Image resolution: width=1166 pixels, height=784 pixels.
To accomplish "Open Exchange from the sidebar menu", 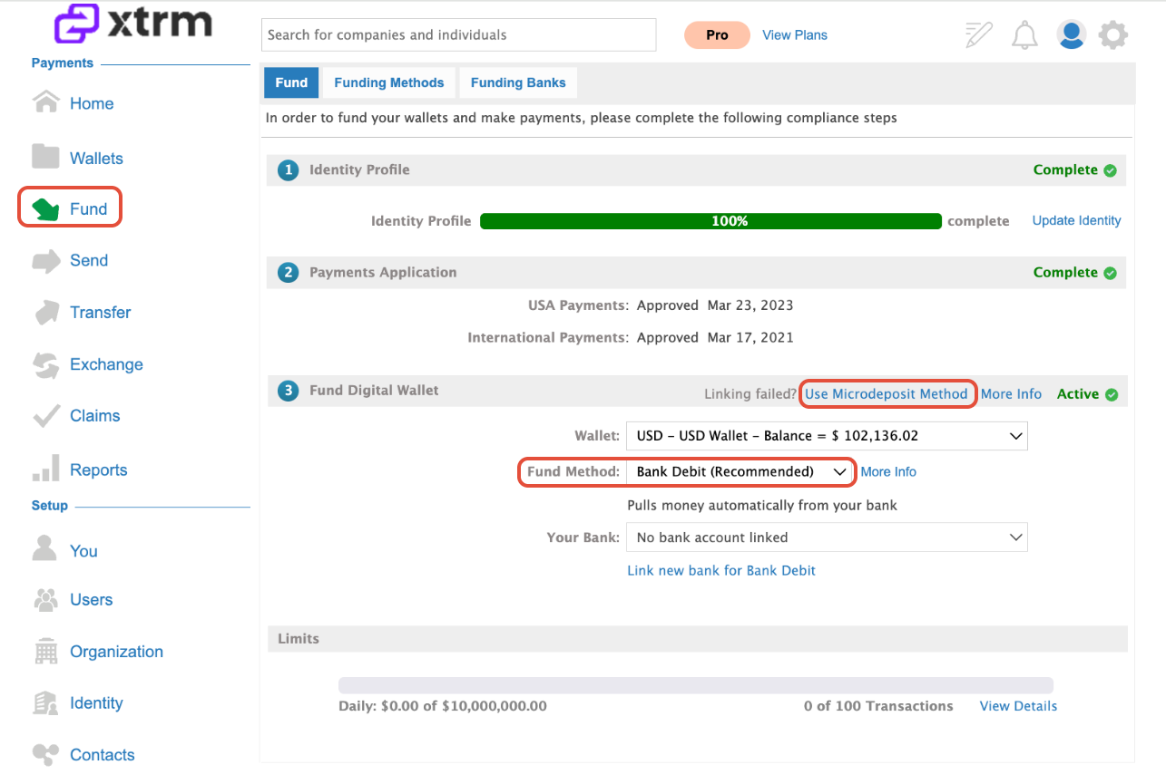I will (106, 364).
